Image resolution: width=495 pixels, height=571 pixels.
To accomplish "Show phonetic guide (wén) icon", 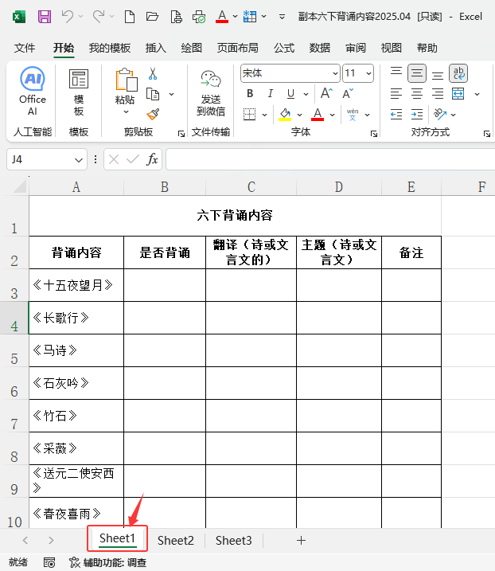I will pyautogui.click(x=353, y=115).
